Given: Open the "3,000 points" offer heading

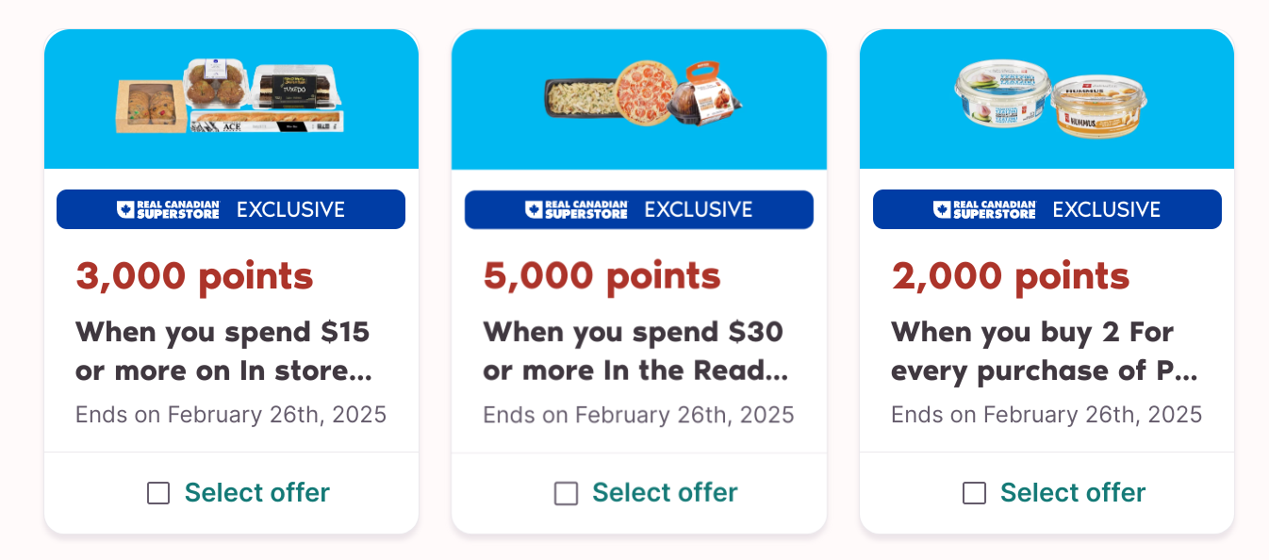Looking at the screenshot, I should click(x=194, y=276).
